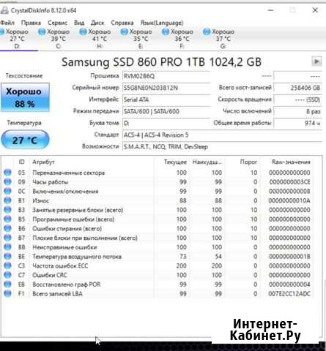Click status orb for attribute B1 Износ
The height and width of the screenshot is (351, 326).
click(x=8, y=200)
